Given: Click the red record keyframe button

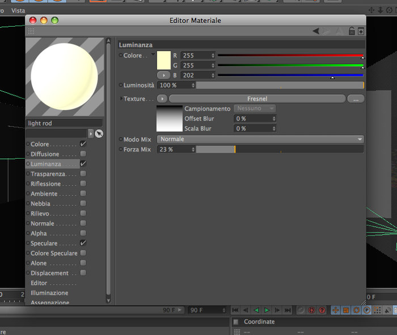Looking at the screenshot, I should coord(312,310).
